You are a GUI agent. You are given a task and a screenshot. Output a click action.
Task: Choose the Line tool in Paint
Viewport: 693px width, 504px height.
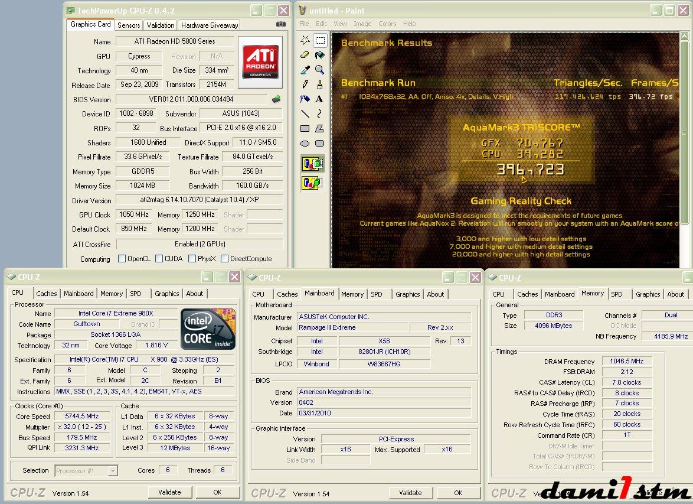tap(305, 113)
